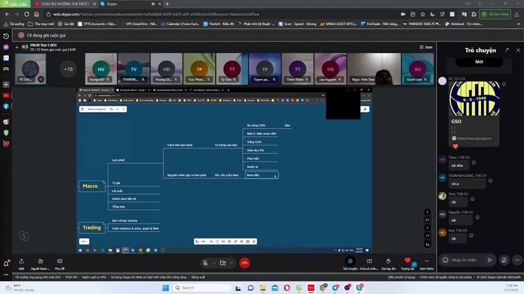
Task: Click the taskbar Search box
Action: point(202,288)
